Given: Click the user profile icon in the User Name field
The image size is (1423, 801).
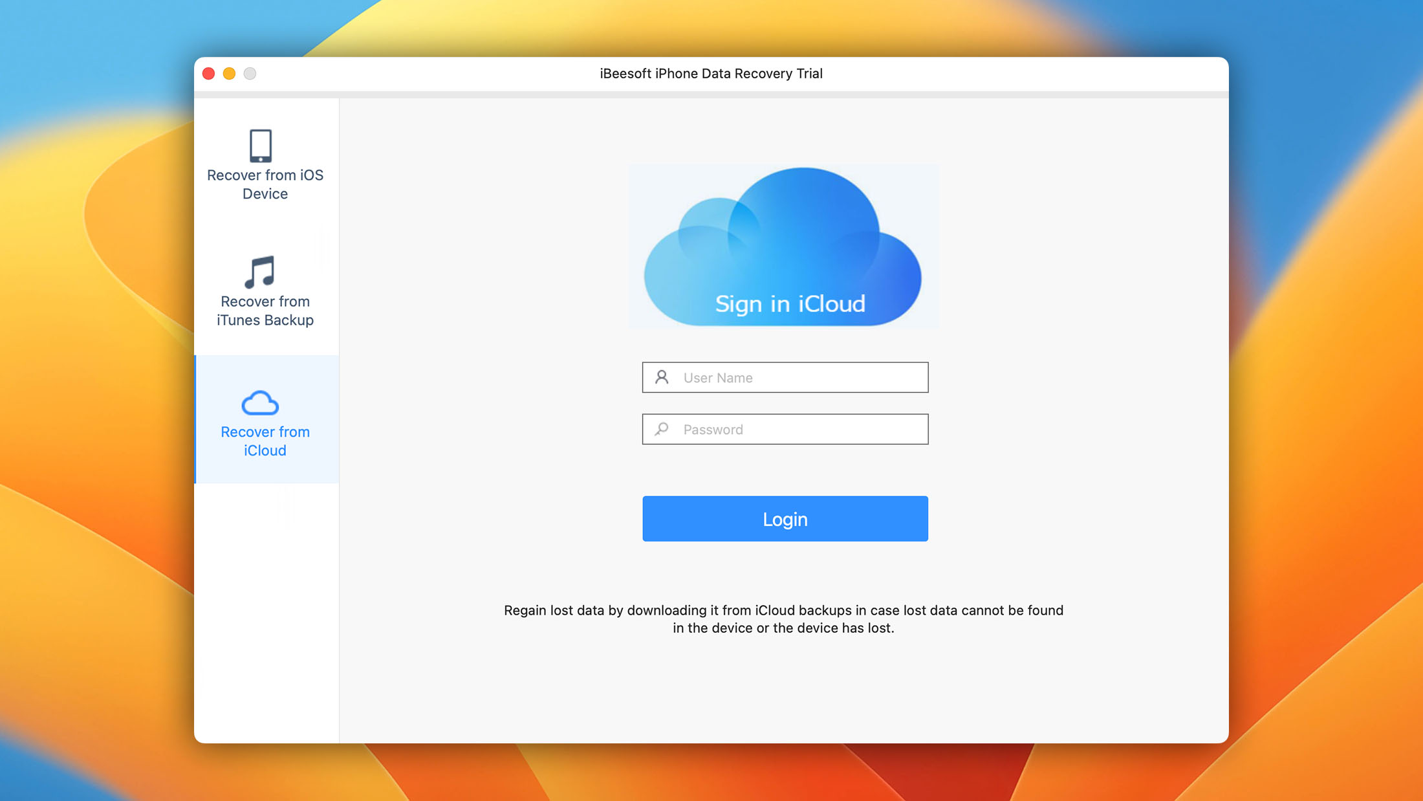Looking at the screenshot, I should (x=661, y=377).
